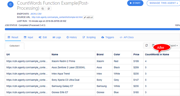
Task: Switch to the Edit tab
Action: coord(43,37)
